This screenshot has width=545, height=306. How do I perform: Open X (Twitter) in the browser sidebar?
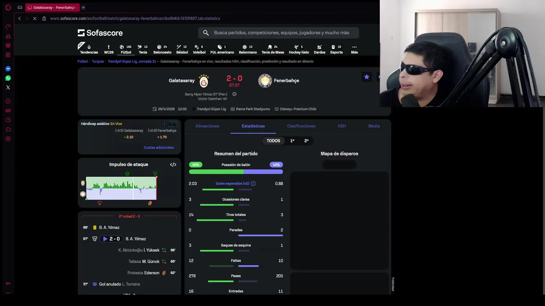point(8,88)
